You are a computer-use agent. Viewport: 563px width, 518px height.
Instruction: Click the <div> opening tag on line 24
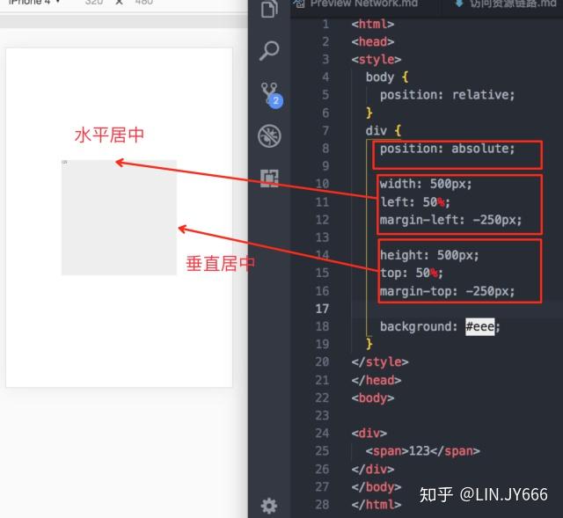coord(369,433)
